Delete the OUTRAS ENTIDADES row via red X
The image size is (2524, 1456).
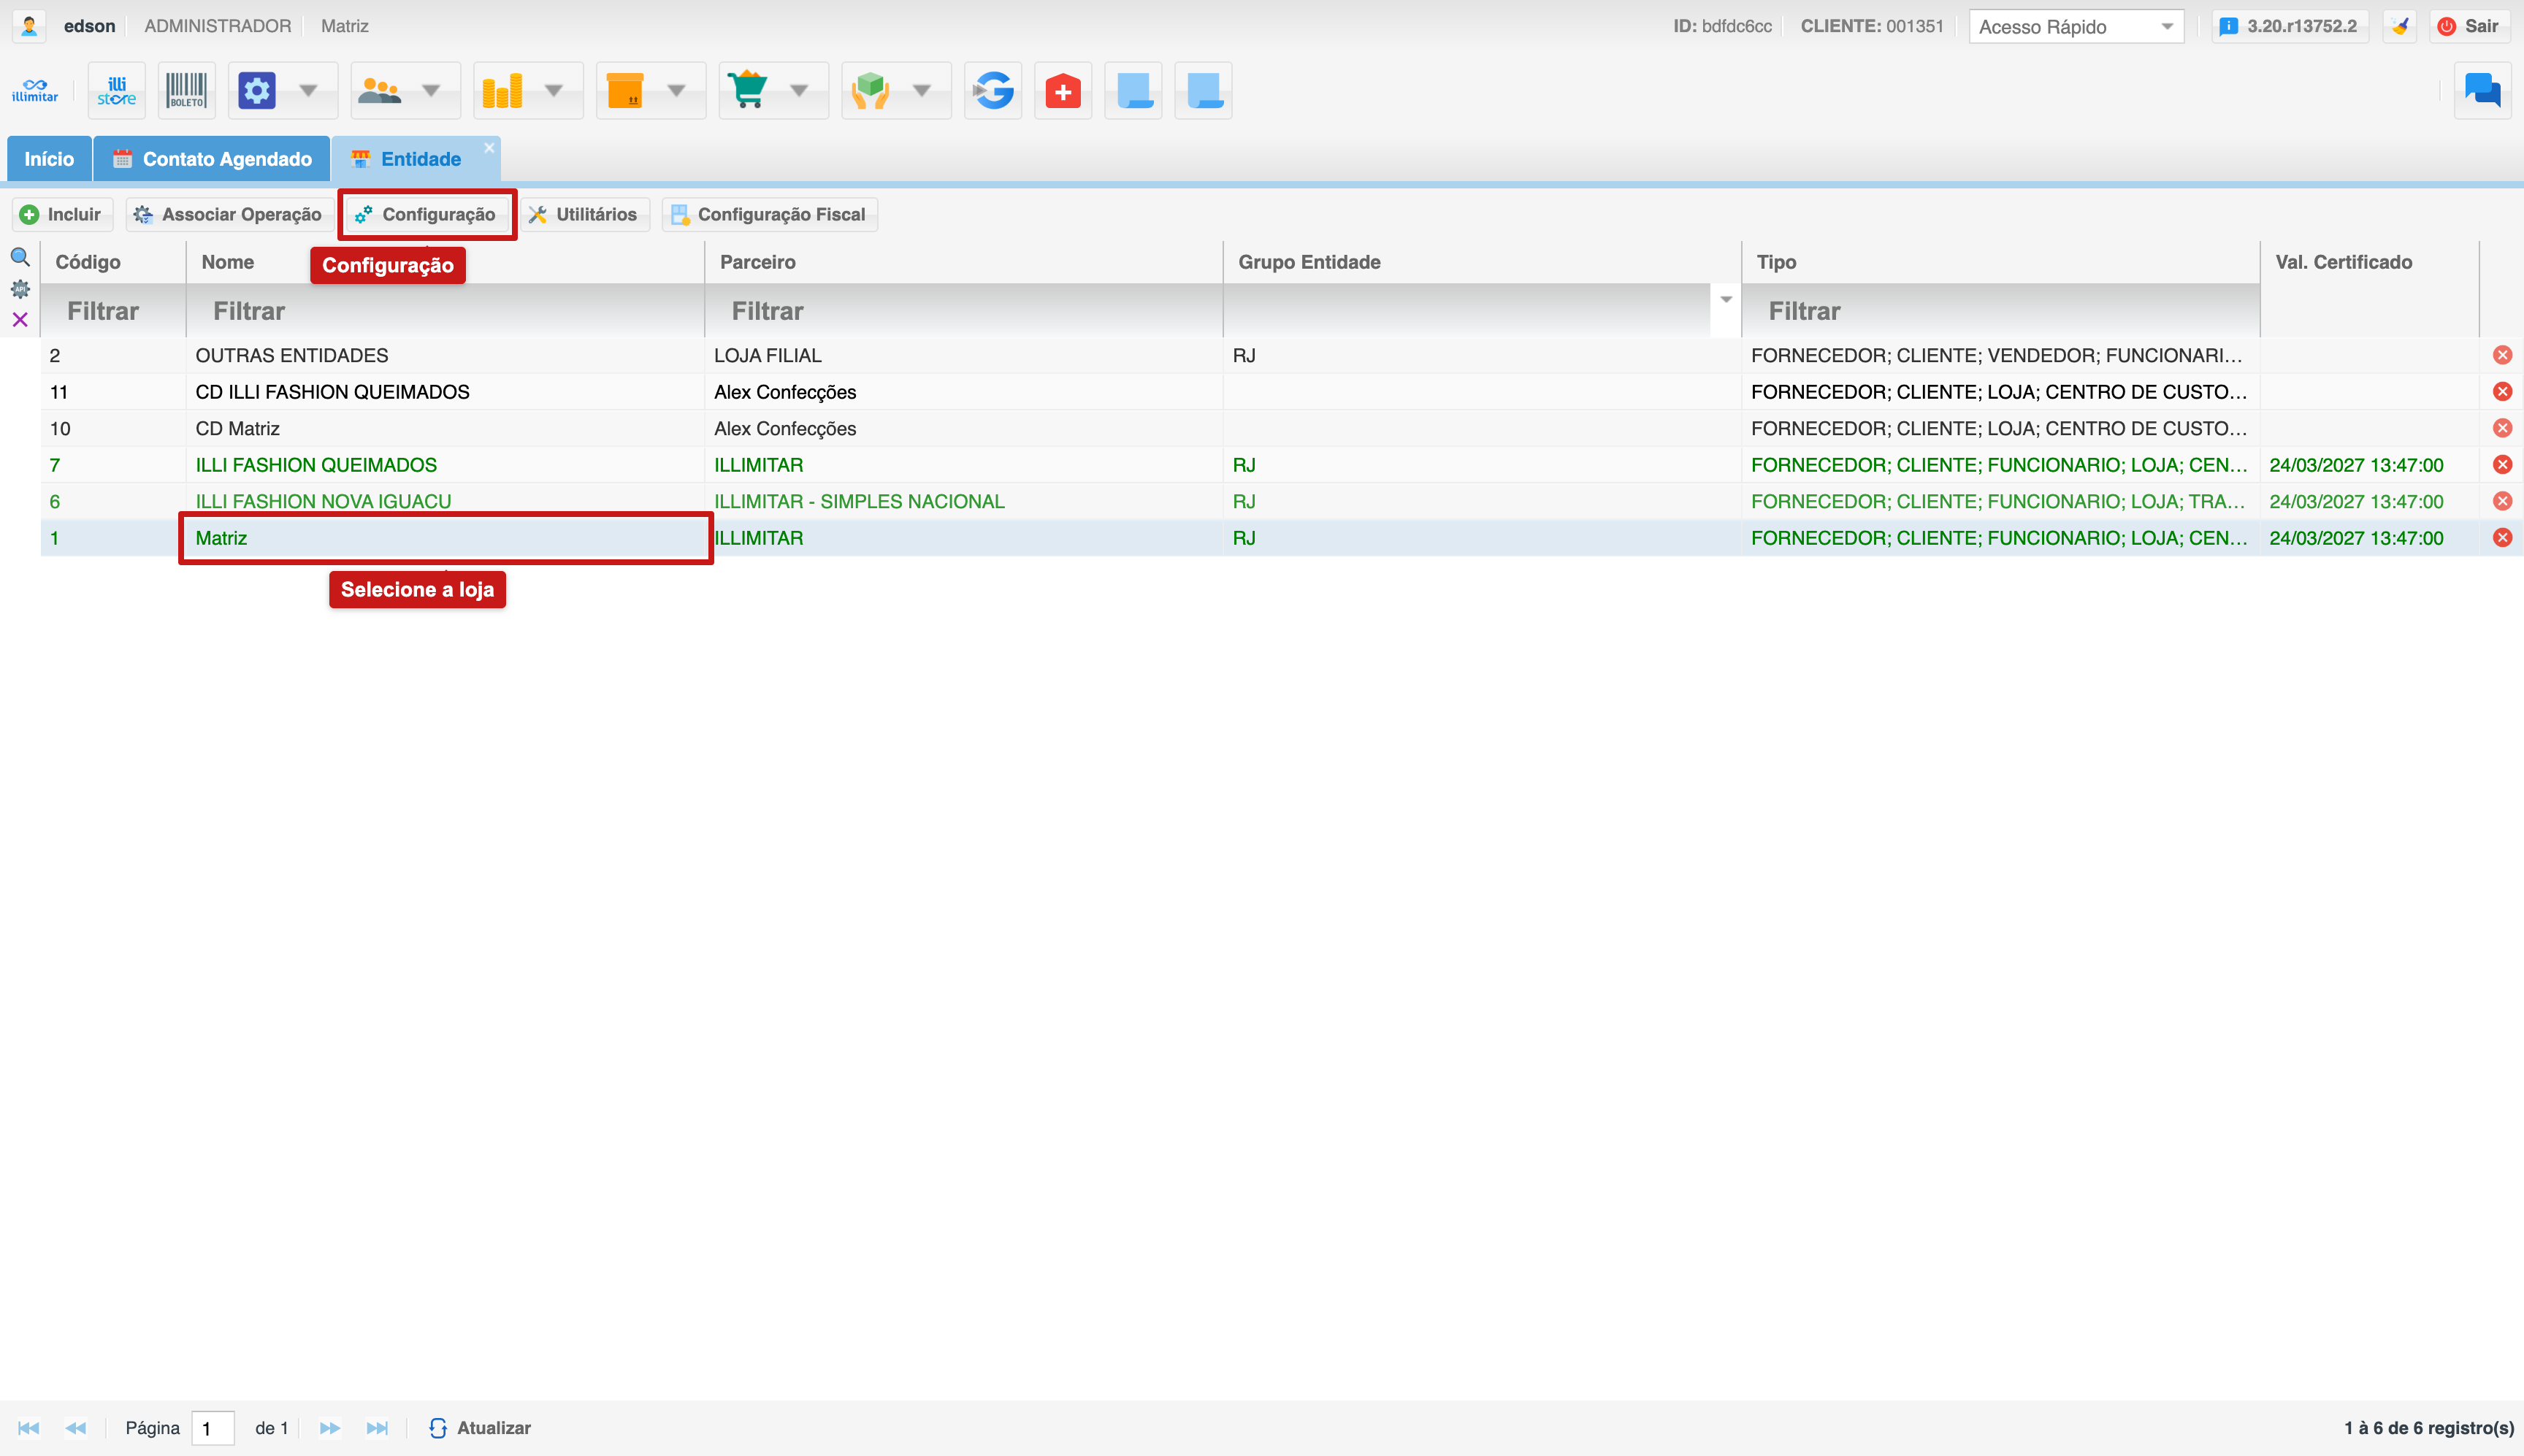[2503, 355]
